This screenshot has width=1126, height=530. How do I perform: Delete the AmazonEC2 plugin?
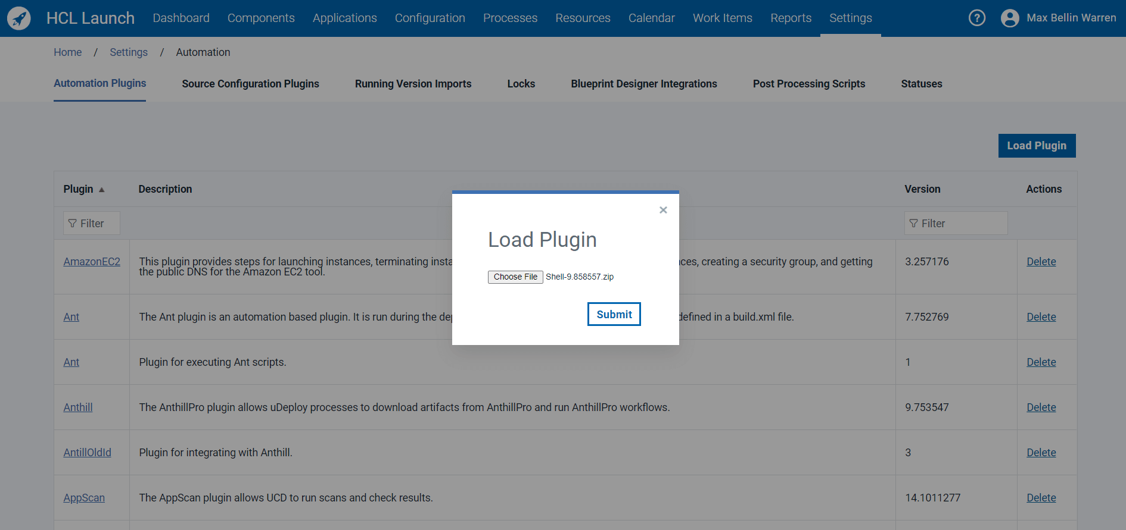click(x=1041, y=262)
